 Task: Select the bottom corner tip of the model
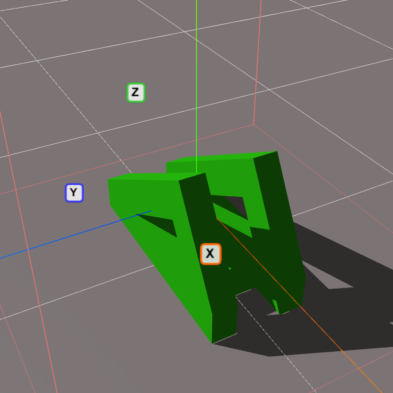click(x=213, y=343)
